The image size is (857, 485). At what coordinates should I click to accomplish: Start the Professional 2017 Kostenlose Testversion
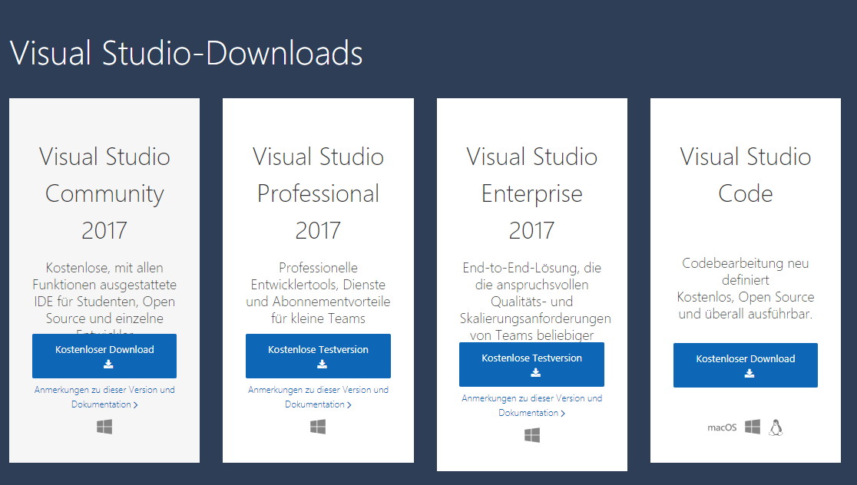[x=318, y=356]
